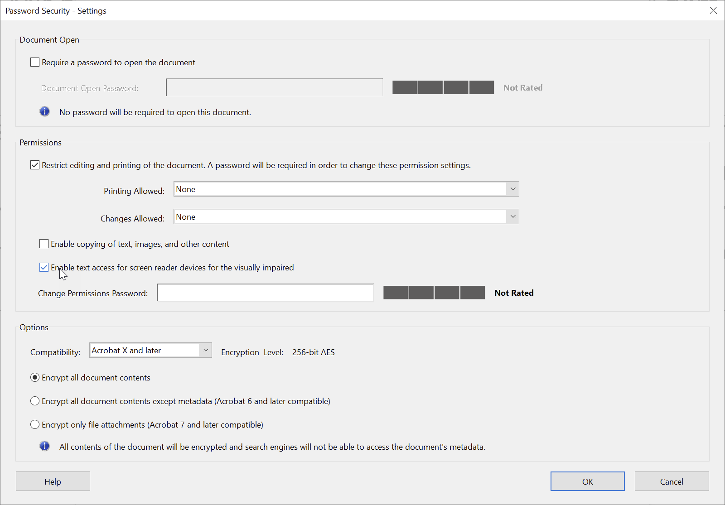Open the Compatibility dropdown
The image size is (725, 505).
click(x=205, y=350)
